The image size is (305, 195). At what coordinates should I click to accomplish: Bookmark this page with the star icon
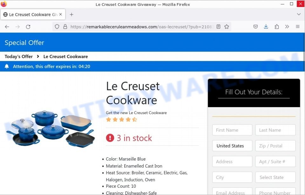click(x=227, y=27)
